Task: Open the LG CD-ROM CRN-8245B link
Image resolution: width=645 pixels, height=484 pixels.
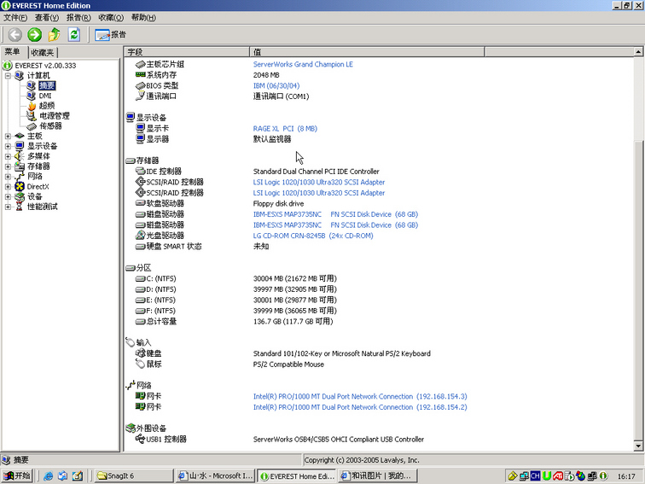Action: 313,236
